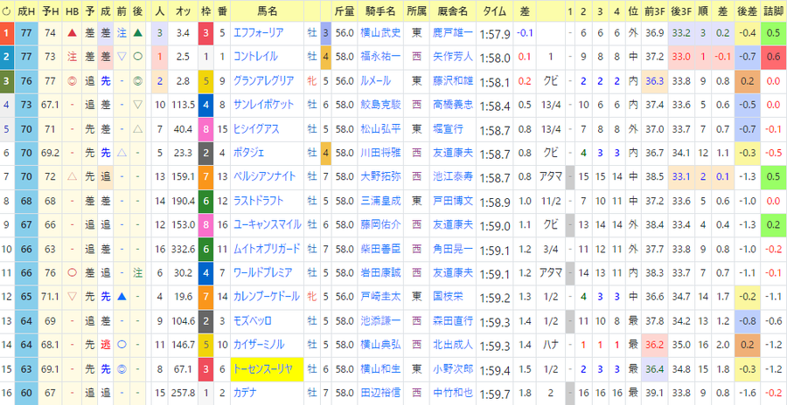
Task: Open trainer 鹿戸雄一
Action: pos(453,33)
